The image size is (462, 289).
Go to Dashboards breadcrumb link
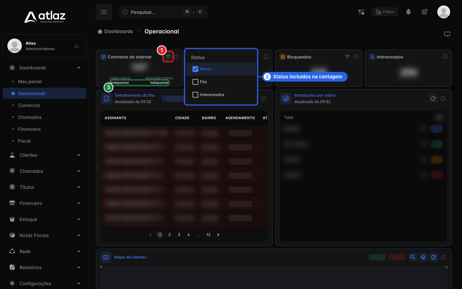[118, 31]
